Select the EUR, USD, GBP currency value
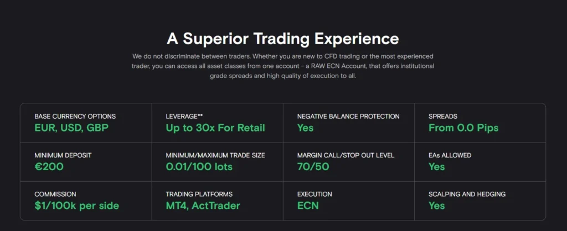Viewport: 567px width, 231px height. 71,128
